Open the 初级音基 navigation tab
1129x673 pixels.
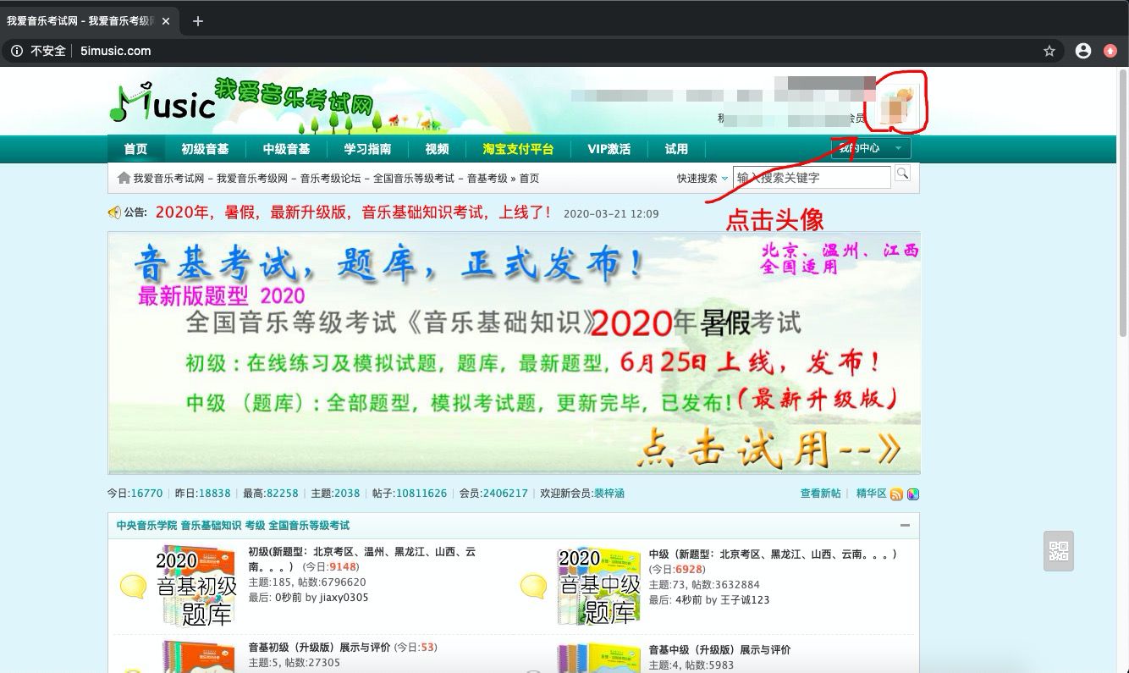(x=205, y=149)
